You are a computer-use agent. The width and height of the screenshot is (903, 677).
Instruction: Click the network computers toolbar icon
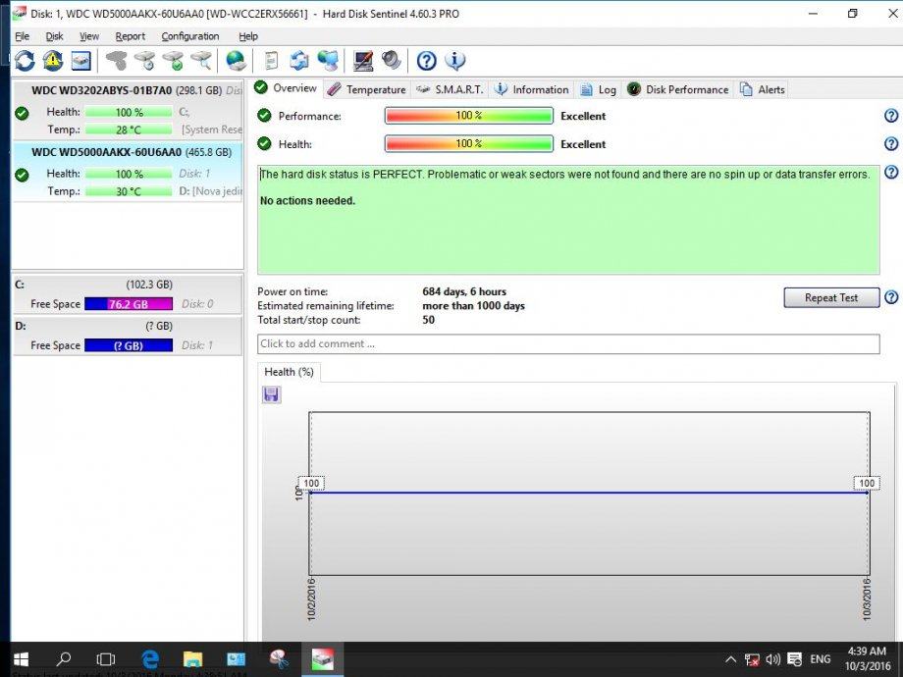click(x=328, y=61)
